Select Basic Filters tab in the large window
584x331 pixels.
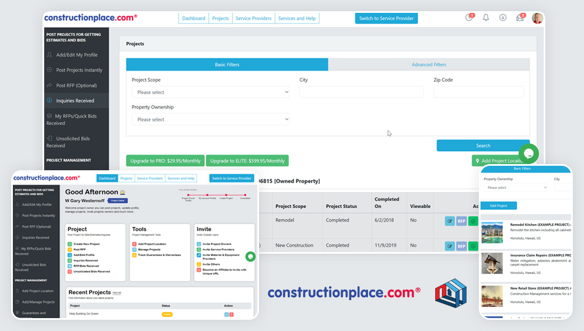[x=227, y=64]
